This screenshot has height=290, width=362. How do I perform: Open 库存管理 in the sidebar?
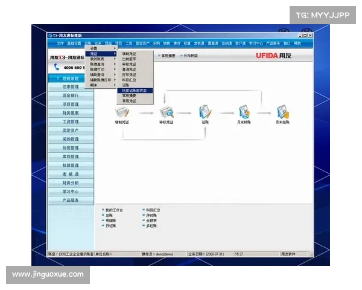point(71,157)
